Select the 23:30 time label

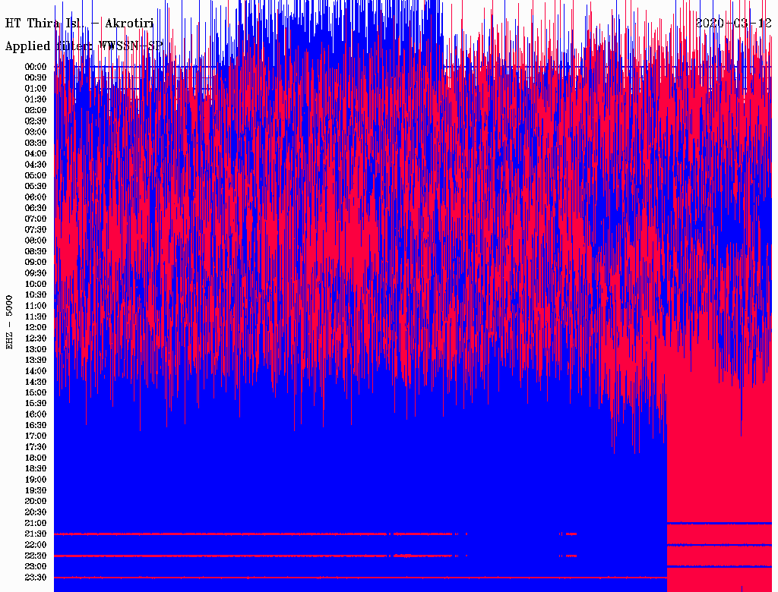[x=36, y=578]
